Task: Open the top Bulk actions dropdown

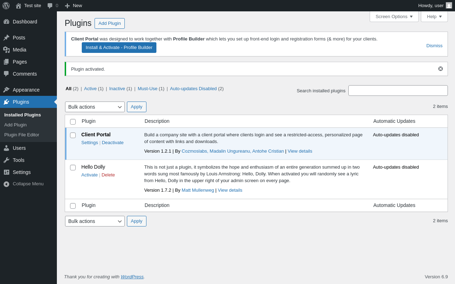Action: pos(95,107)
